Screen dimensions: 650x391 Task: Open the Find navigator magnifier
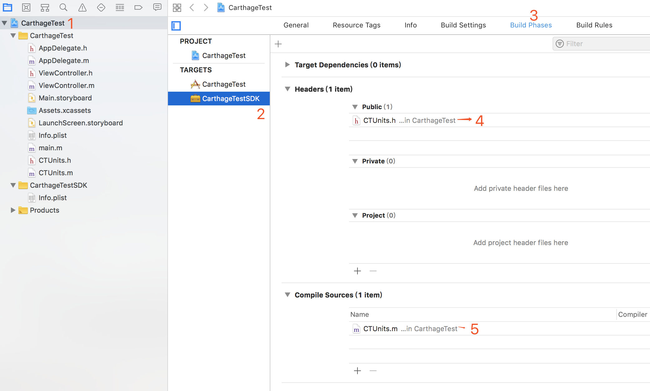tap(63, 7)
